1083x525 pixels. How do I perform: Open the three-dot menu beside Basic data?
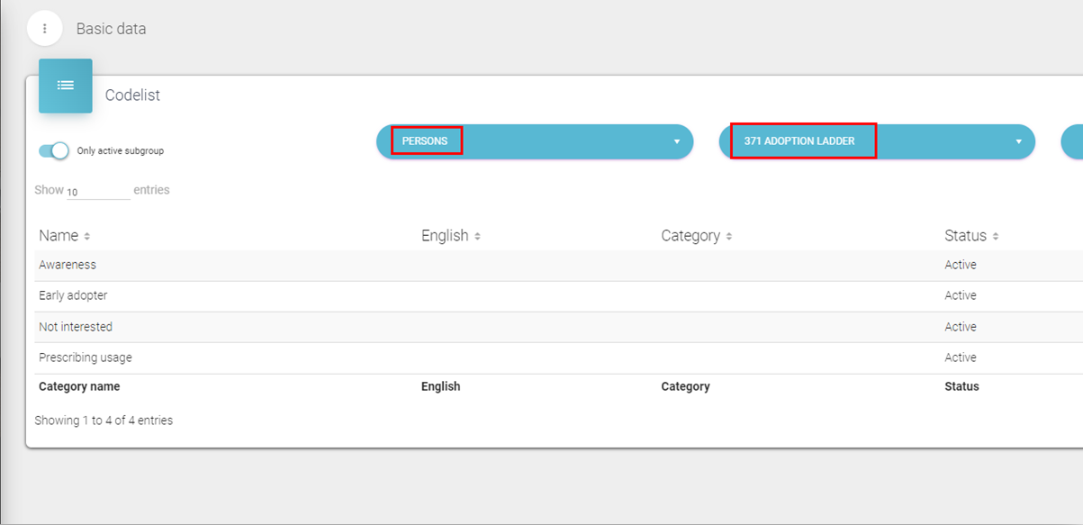coord(45,29)
